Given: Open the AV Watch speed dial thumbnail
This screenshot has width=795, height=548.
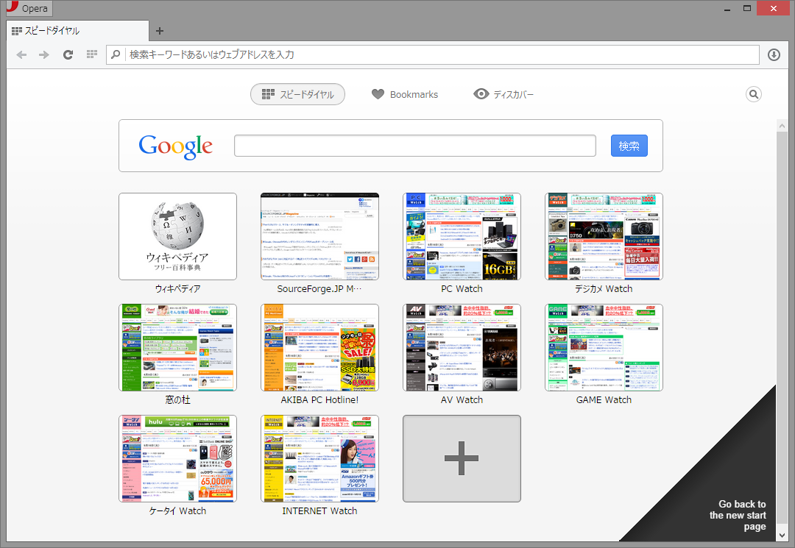Looking at the screenshot, I should [x=462, y=347].
